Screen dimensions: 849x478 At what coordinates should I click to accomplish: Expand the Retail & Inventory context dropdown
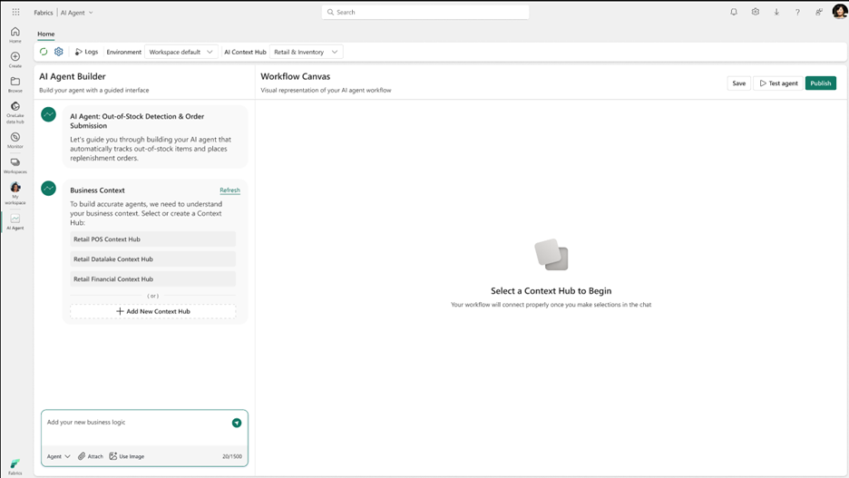(x=306, y=52)
